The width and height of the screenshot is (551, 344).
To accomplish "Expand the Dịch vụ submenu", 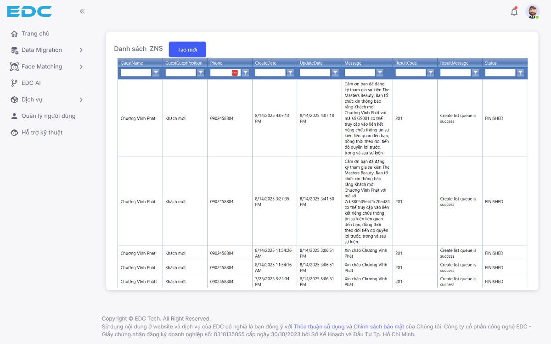I will pos(81,100).
